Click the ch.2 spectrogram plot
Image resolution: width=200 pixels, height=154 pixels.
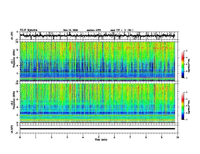[x=97, y=103]
